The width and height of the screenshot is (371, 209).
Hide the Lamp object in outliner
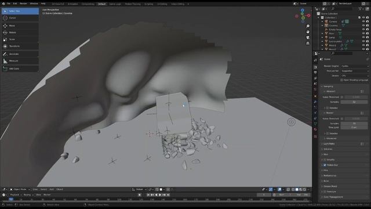[x=363, y=37]
